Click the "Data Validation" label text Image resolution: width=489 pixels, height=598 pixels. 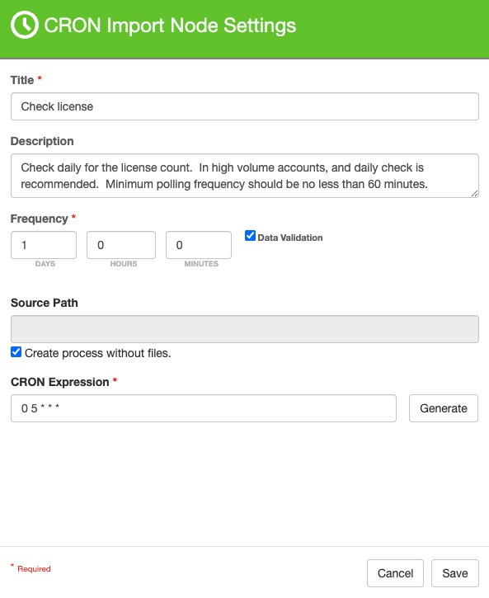(290, 238)
